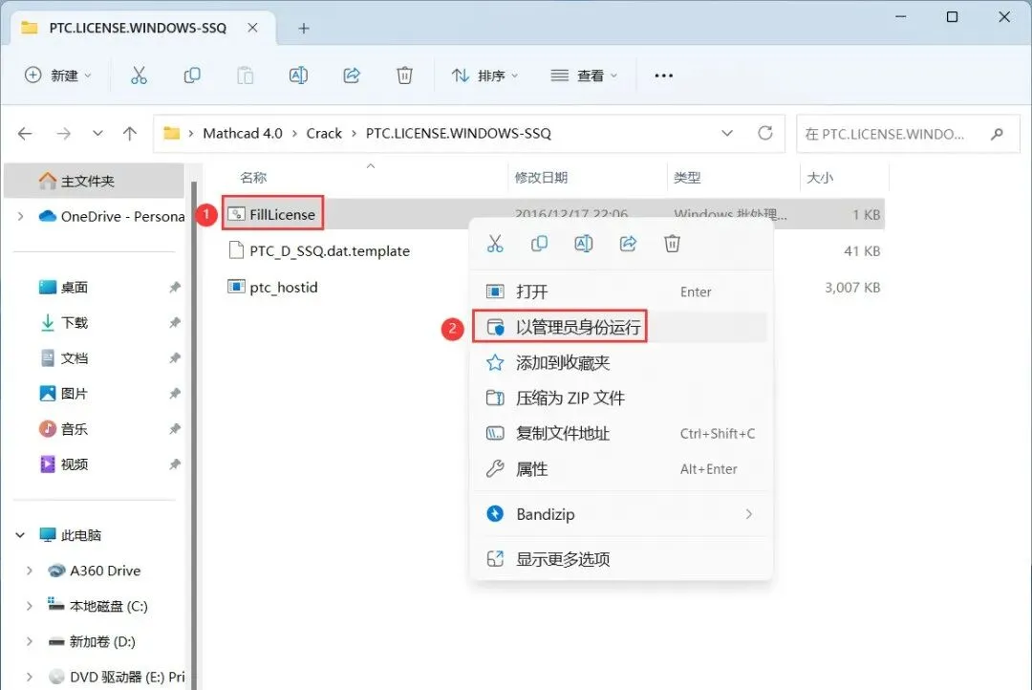Collapse the 此电脑 tree node
This screenshot has width=1032, height=690.
(x=20, y=535)
